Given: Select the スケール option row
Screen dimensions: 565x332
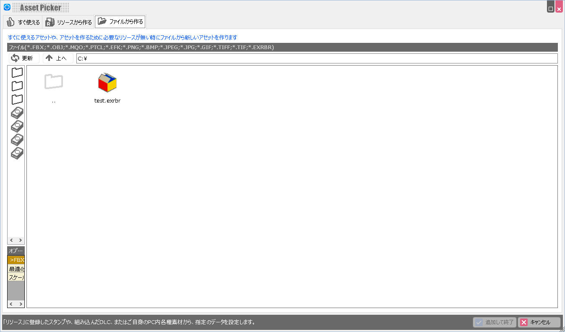Looking at the screenshot, I should (16, 277).
